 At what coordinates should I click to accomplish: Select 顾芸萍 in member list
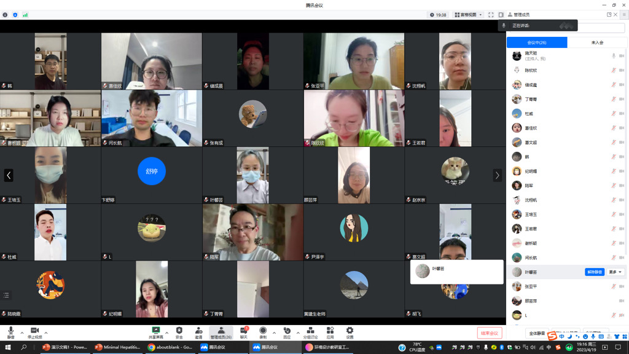[x=566, y=301]
